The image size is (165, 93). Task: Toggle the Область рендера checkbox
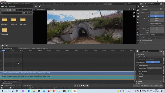(x=151, y=24)
